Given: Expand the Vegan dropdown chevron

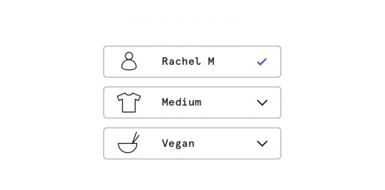Looking at the screenshot, I should 262,143.
